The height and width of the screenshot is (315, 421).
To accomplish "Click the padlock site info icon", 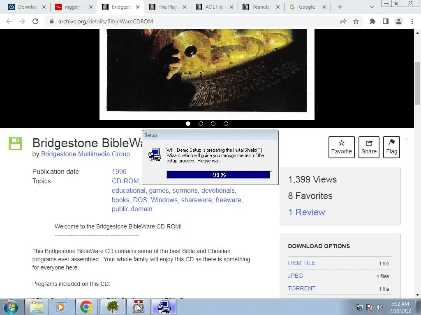I will click(52, 21).
